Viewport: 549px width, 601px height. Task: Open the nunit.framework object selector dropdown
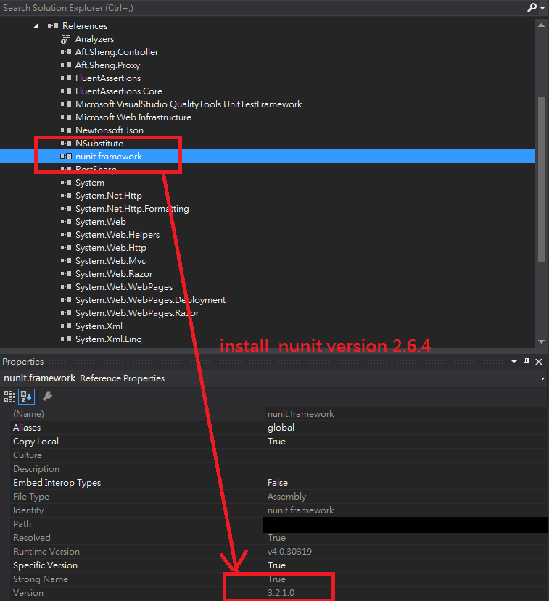[x=542, y=378]
